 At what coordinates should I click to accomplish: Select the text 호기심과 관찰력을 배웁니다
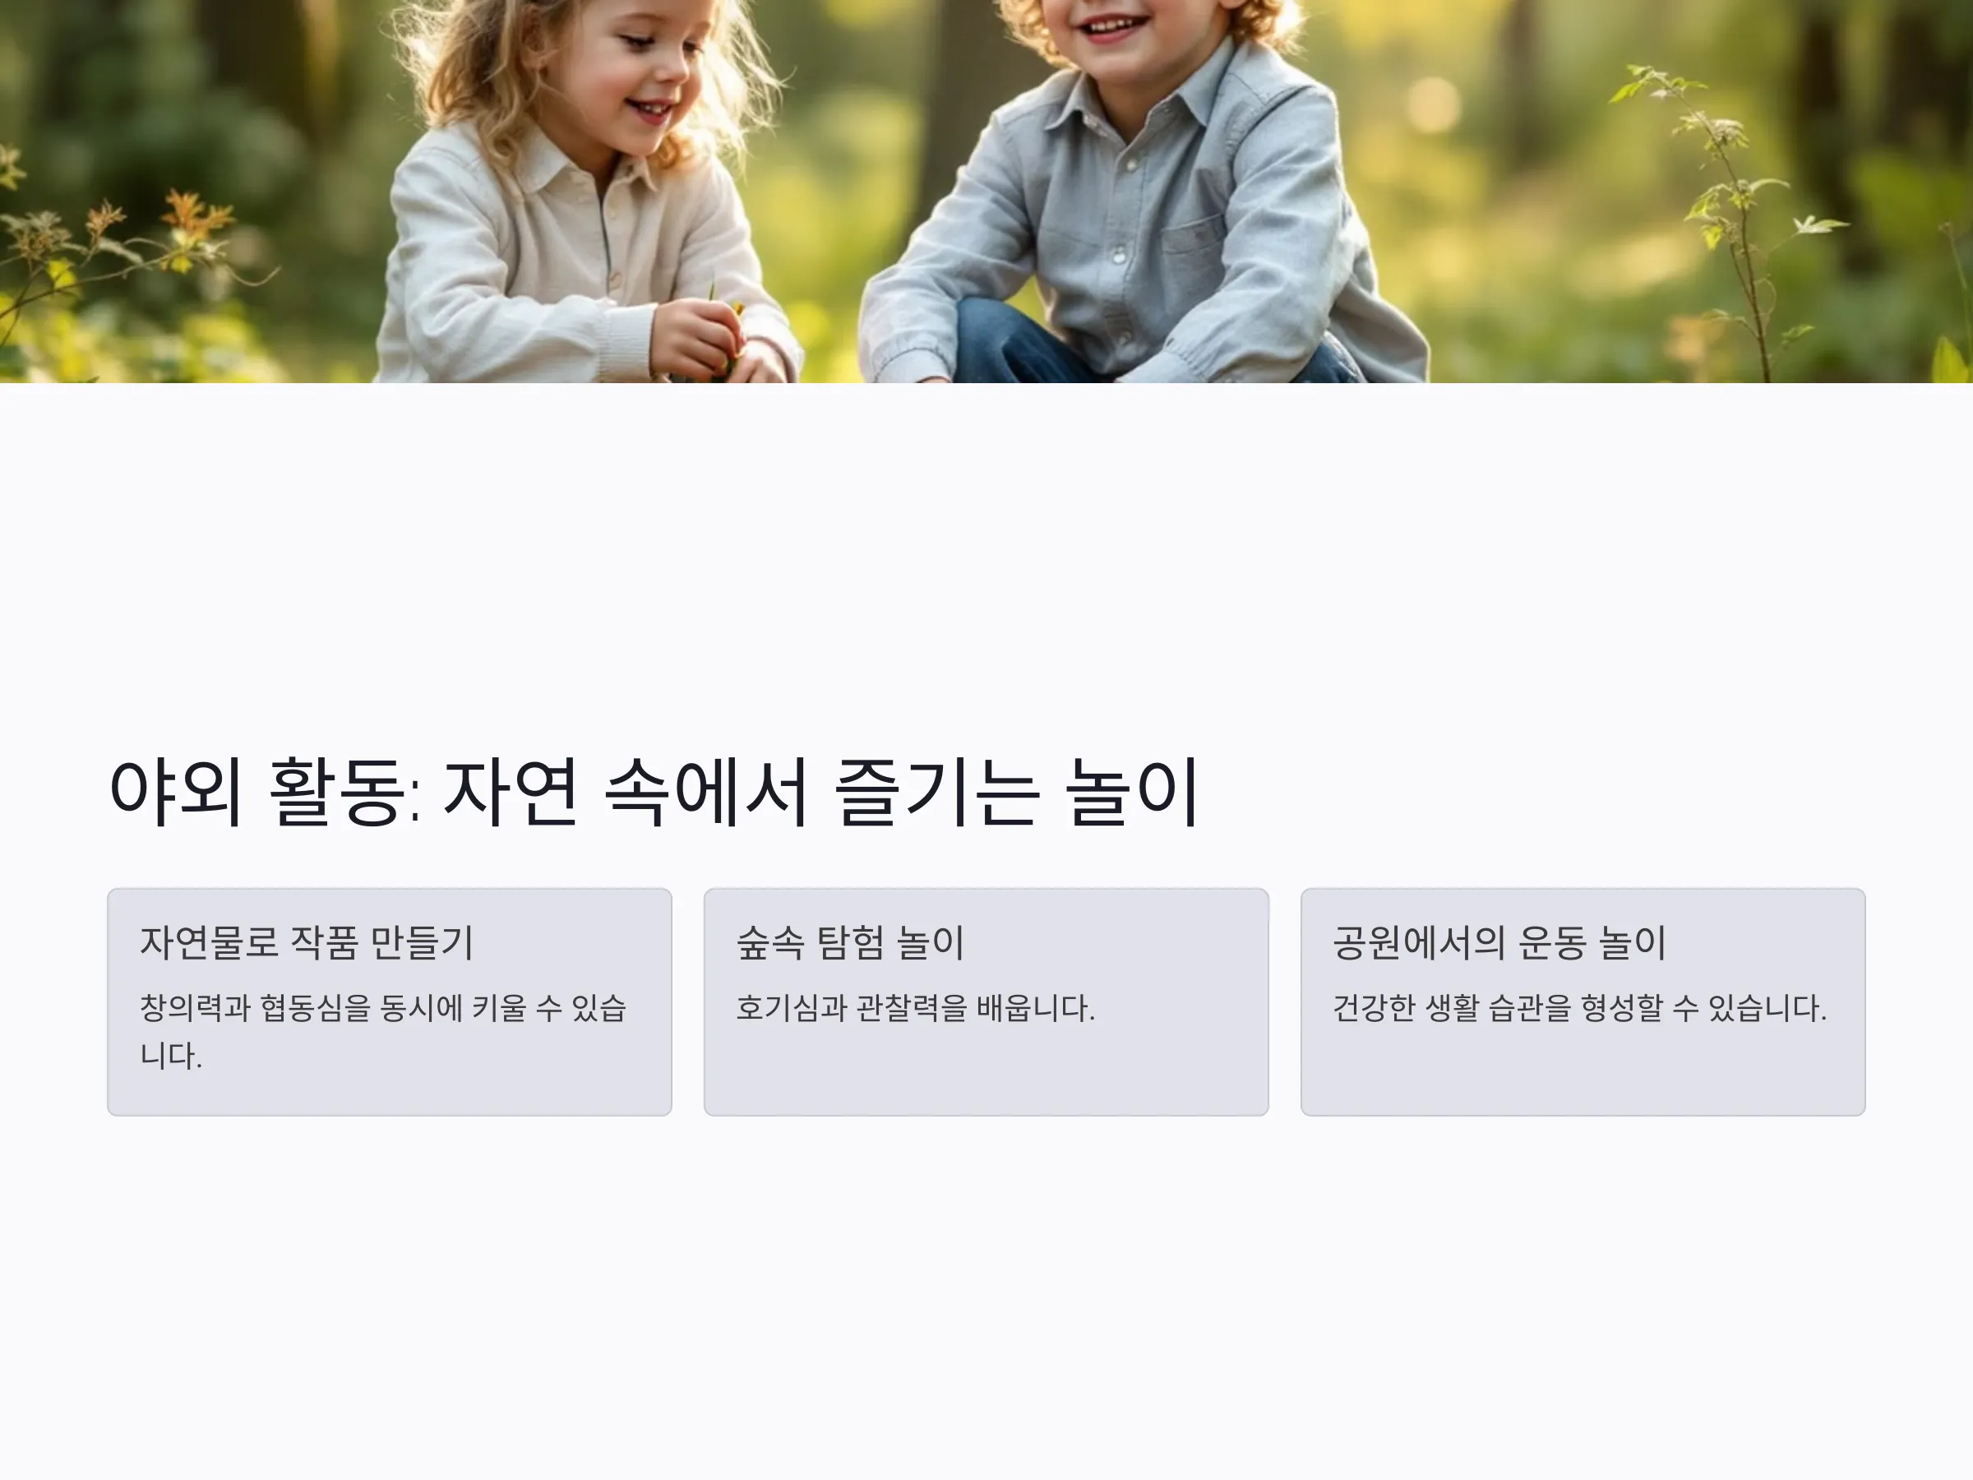pos(915,1008)
